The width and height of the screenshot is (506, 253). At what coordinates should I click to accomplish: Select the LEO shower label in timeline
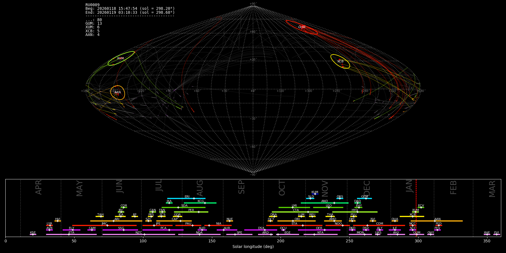point(329,206)
